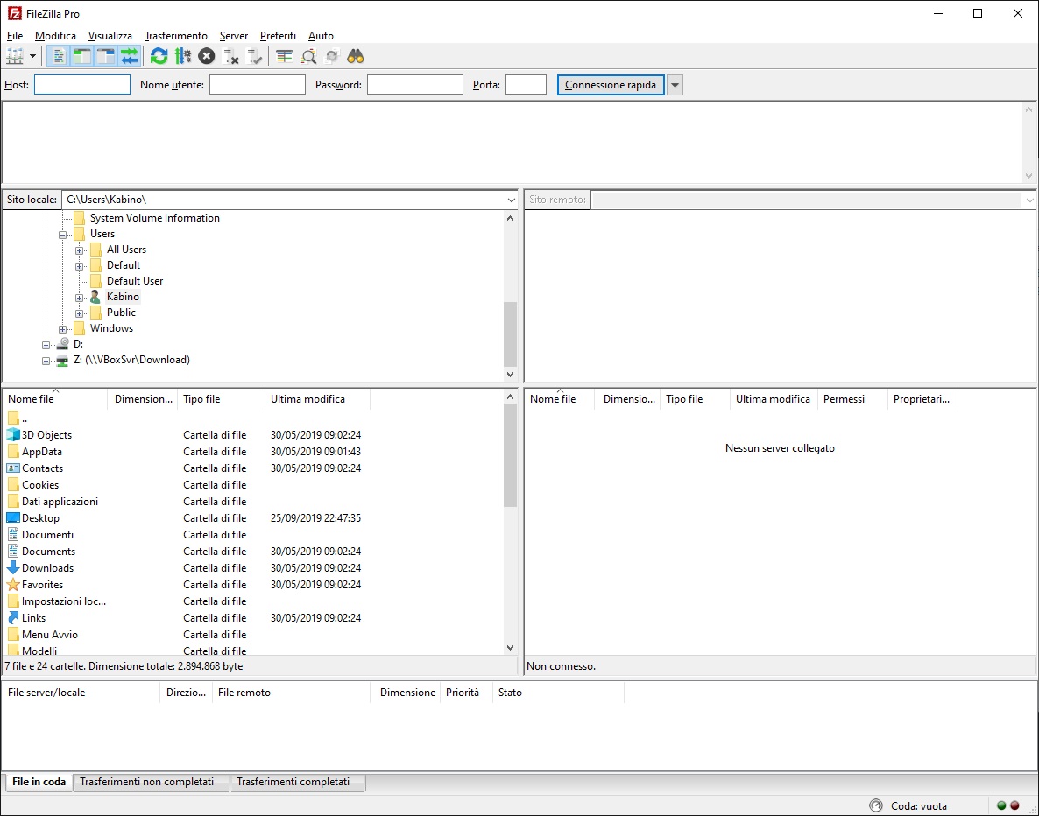Refresh file and folder lists
This screenshot has width=1039, height=816.
pyautogui.click(x=159, y=56)
